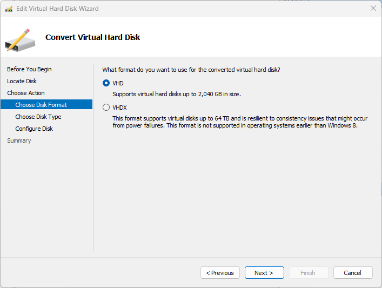
Task: Click the Edit Virtual Hard Disk Wizard title text
Action: click(57, 9)
